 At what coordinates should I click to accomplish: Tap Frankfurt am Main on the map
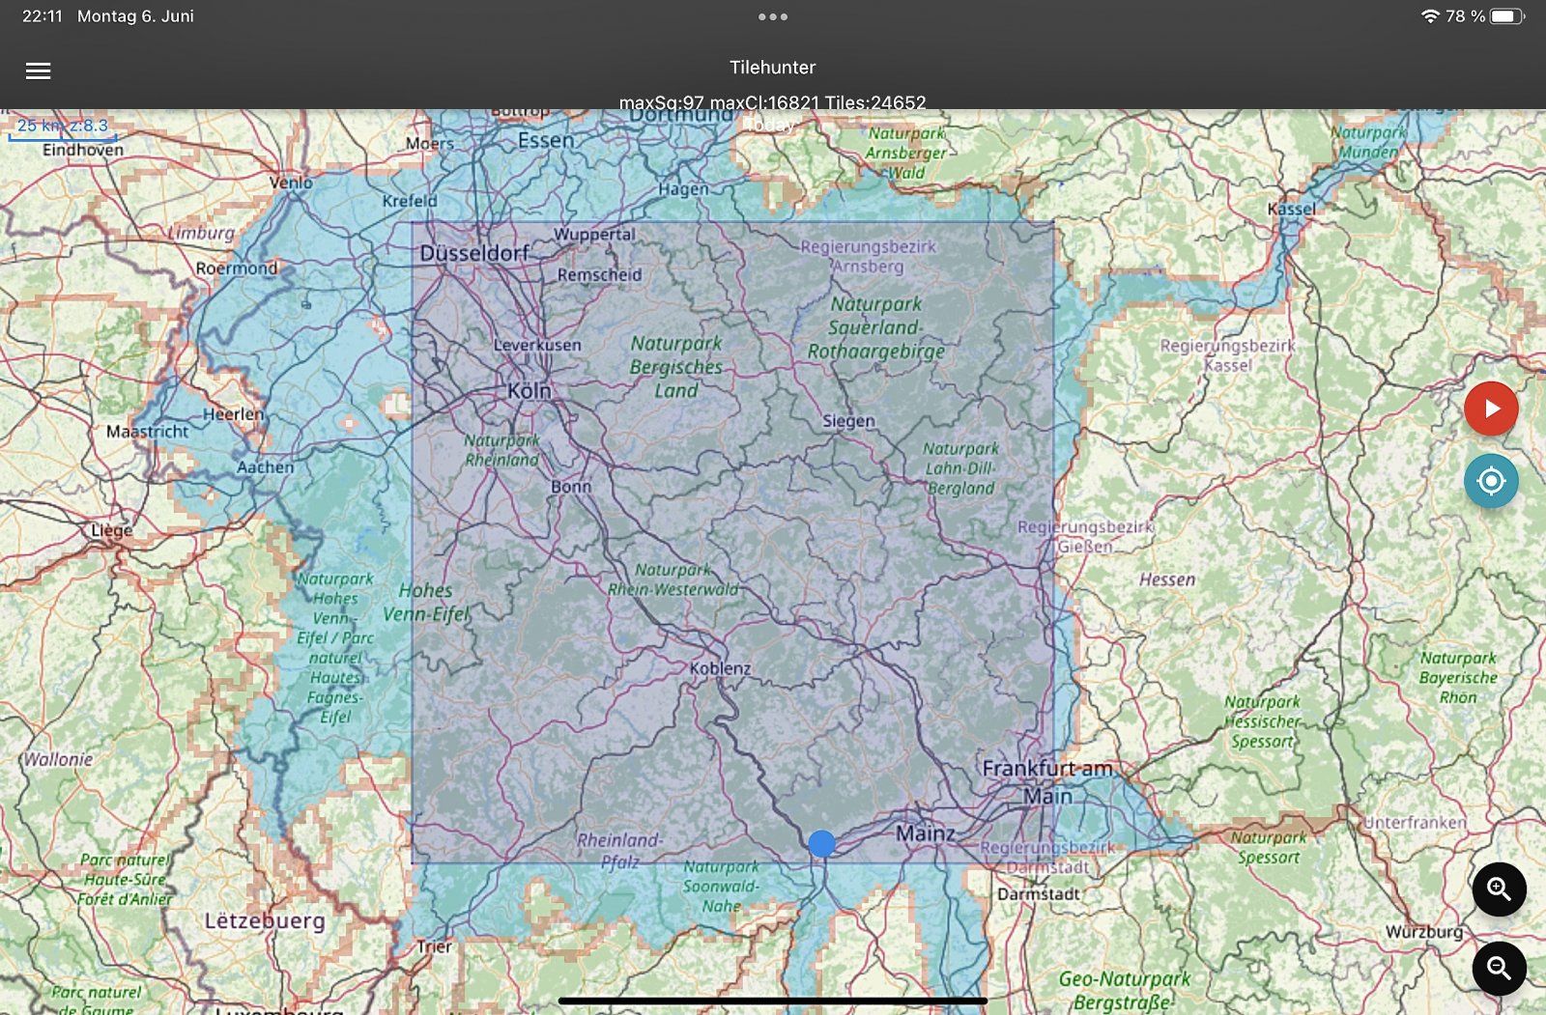tap(1047, 782)
